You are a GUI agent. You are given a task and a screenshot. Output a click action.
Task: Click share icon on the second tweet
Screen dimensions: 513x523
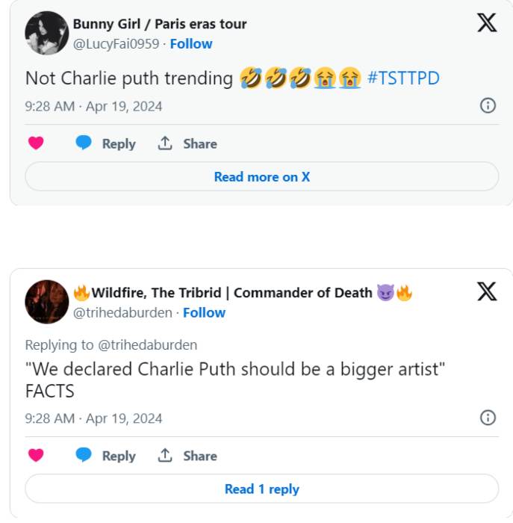(165, 455)
